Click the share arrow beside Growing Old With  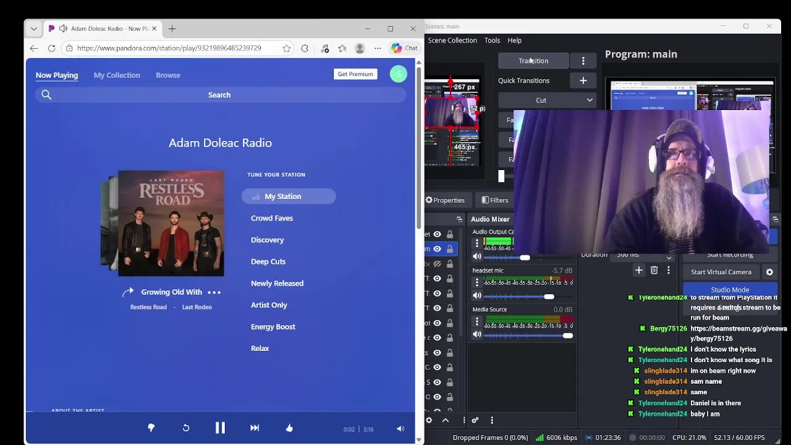pos(128,292)
